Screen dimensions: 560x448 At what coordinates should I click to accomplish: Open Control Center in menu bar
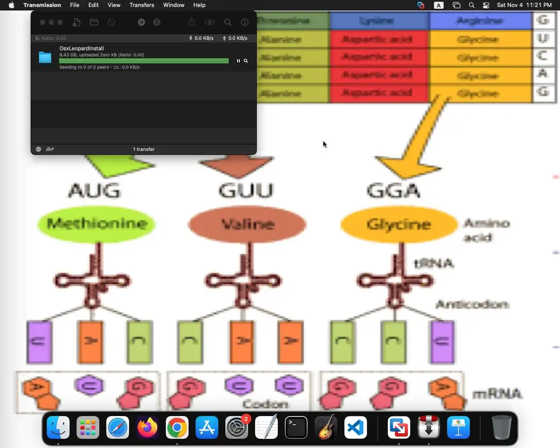486,5
